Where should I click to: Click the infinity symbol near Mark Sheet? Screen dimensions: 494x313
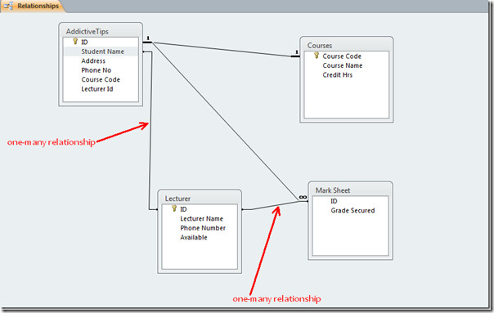pyautogui.click(x=303, y=197)
